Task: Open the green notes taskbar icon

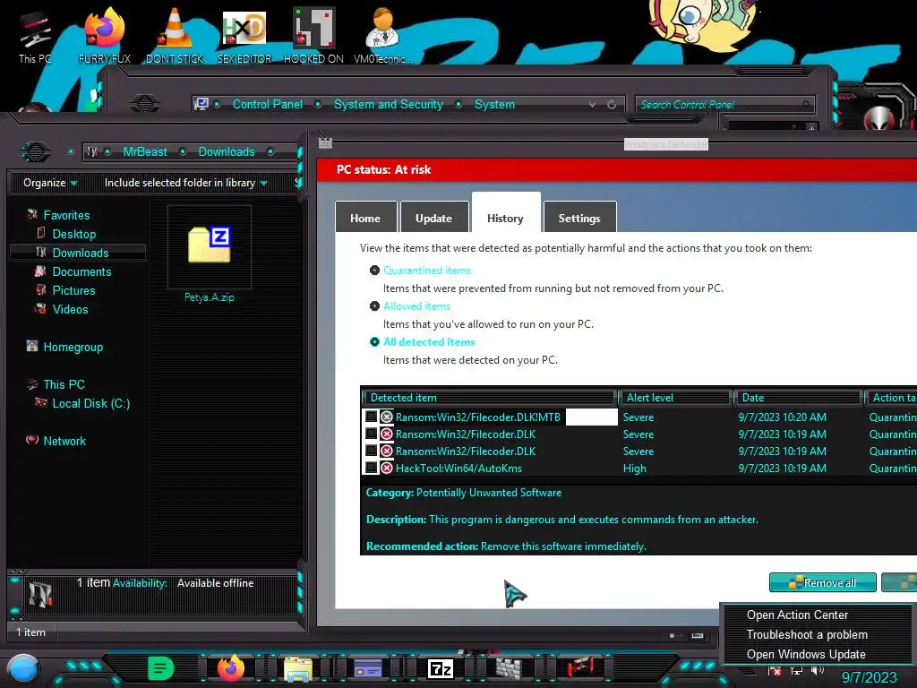Action: point(161,667)
